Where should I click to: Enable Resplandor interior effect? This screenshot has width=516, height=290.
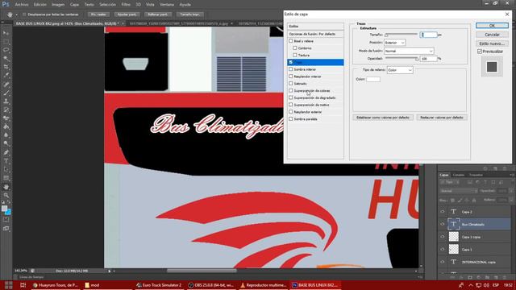coord(290,77)
